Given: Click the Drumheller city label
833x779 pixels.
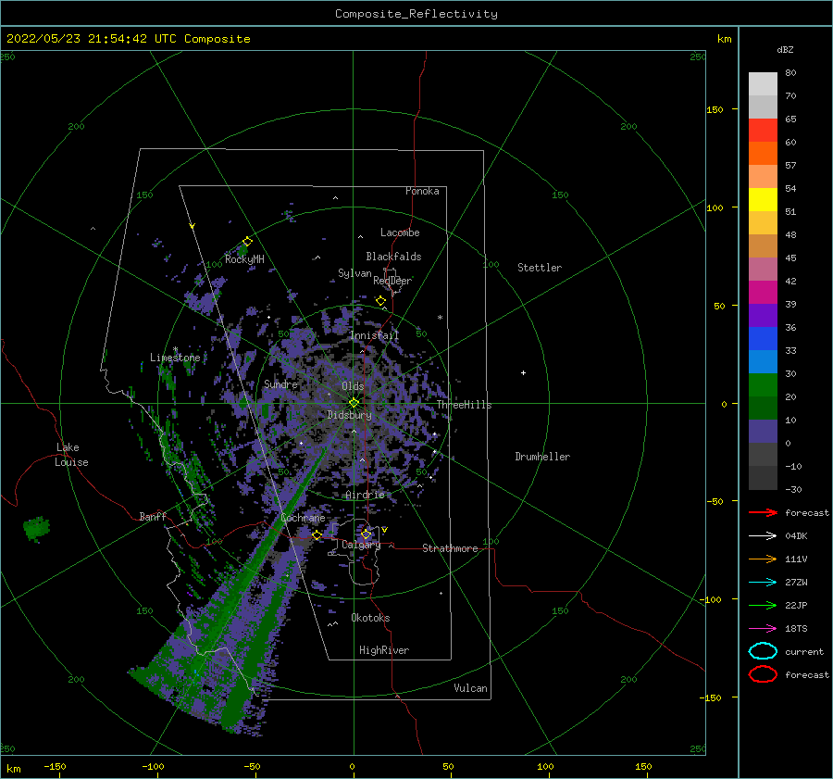Looking at the screenshot, I should (542, 457).
